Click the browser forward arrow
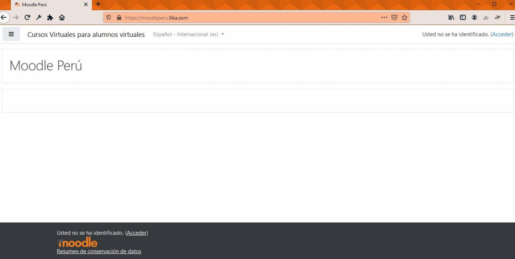515x259 pixels. tap(15, 18)
